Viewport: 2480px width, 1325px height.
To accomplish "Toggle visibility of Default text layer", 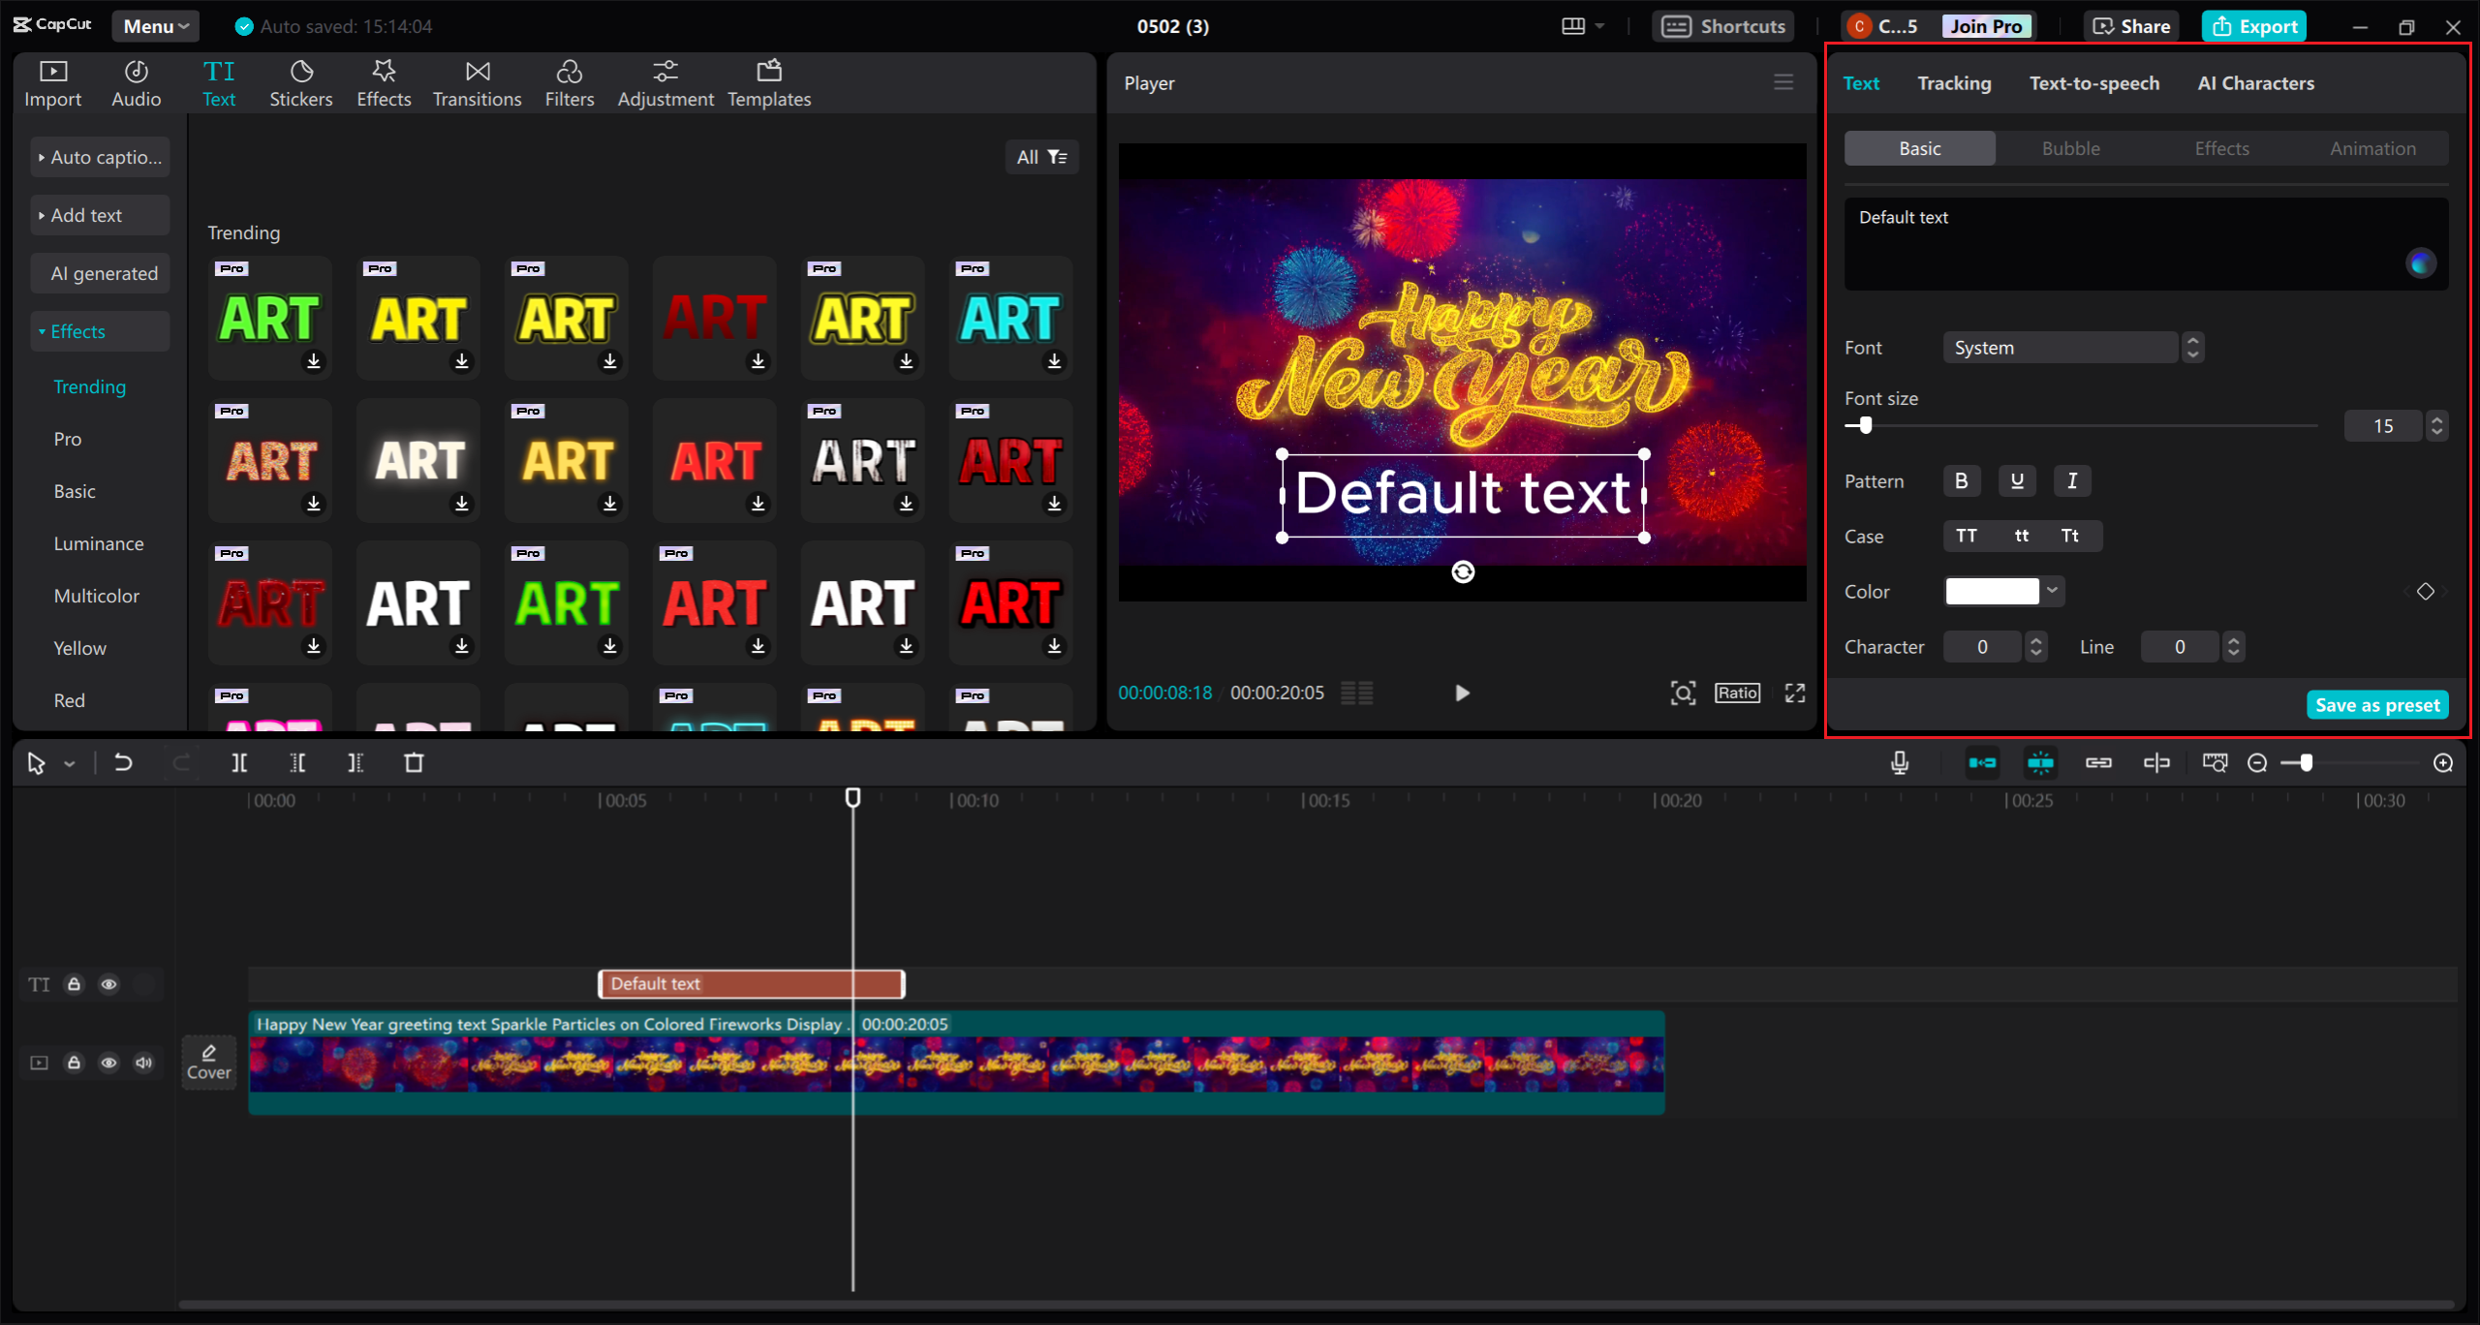I will [109, 984].
